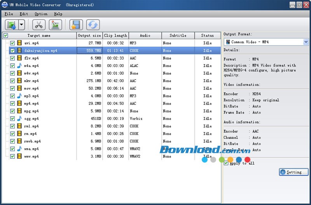Click the film icon of mkv.mp4
This screenshot has width=311, height=205.
point(19,81)
